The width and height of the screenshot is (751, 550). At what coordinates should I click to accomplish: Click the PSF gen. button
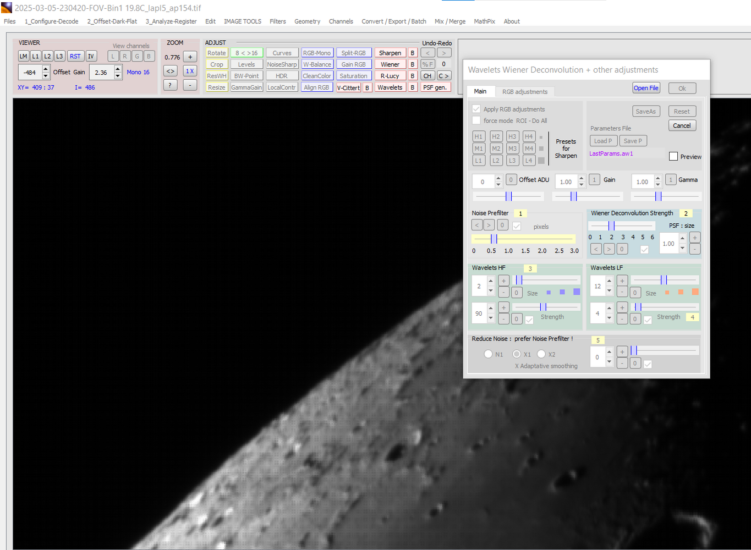pos(435,87)
